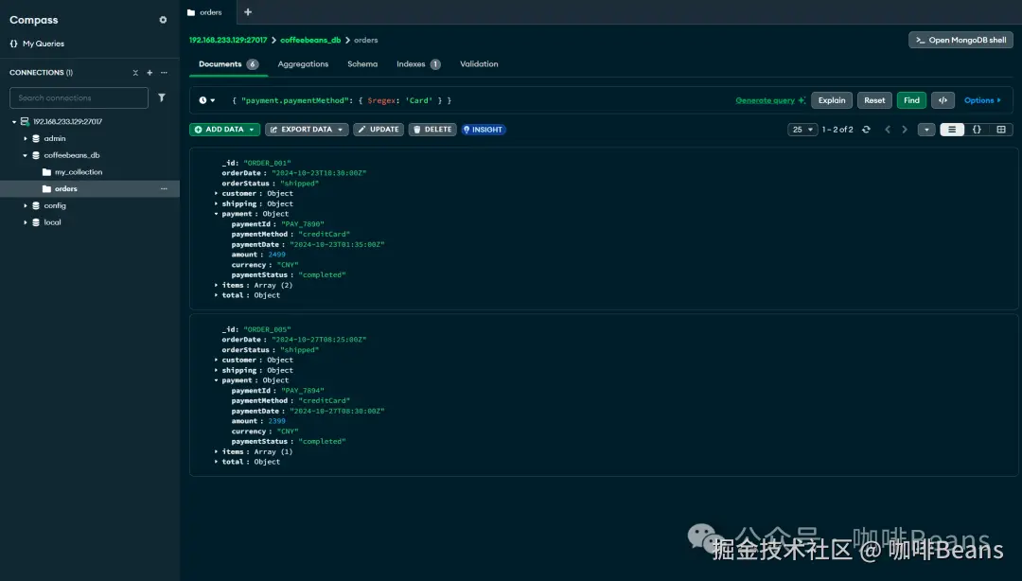Image resolution: width=1022 pixels, height=581 pixels.
Task: Expand shipping object in ORDER_005
Action: click(217, 370)
